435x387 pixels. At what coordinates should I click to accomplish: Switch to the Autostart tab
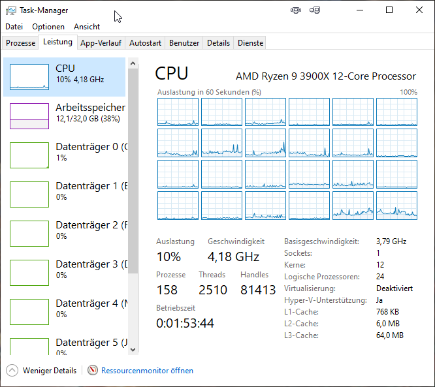tap(145, 43)
